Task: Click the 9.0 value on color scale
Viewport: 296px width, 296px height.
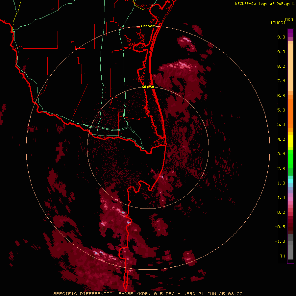Action: 281,52
